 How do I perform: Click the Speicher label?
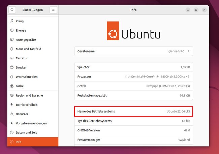(83, 67)
